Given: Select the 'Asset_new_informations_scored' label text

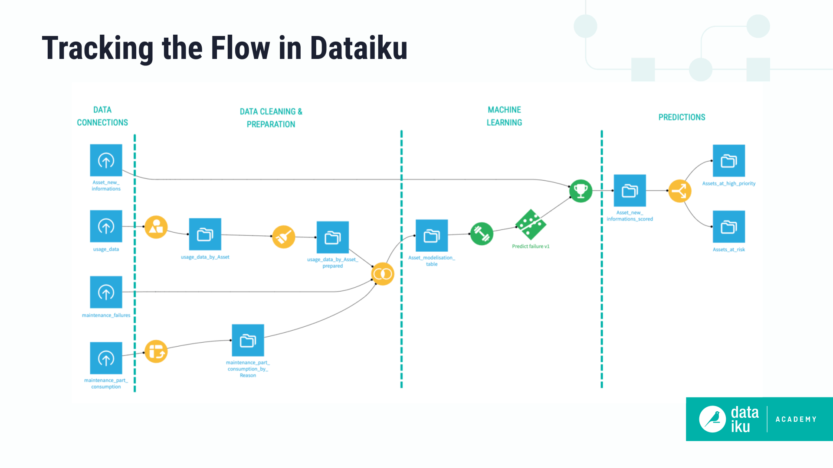Looking at the screenshot, I should pos(630,216).
